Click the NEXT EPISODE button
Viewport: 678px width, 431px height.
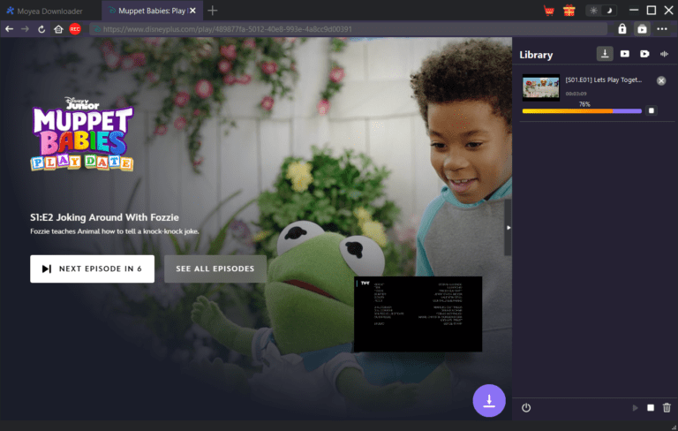pyautogui.click(x=93, y=268)
